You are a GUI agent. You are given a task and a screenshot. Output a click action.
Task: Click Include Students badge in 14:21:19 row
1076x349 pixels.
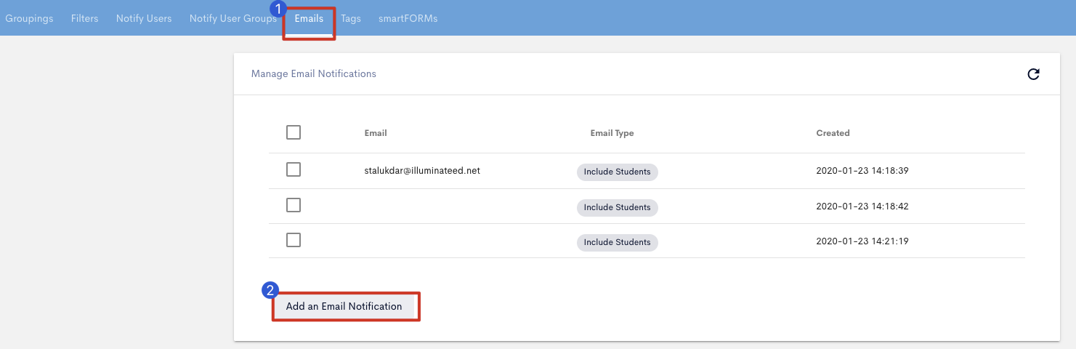618,242
